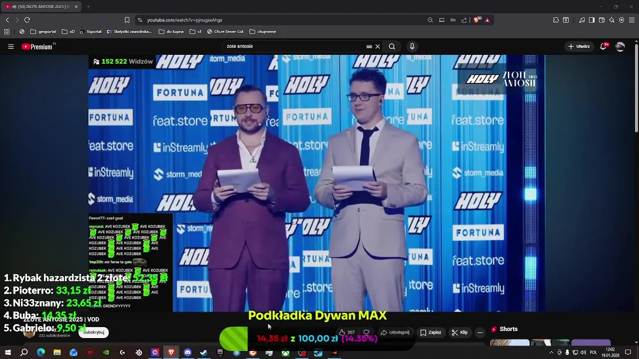Click the Subskrybuj subscribe button

[x=93, y=333]
